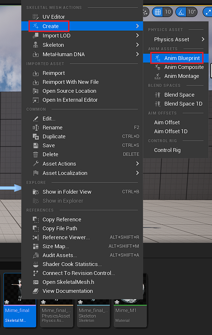Click the Edit pencil icon
The height and width of the screenshot is (335, 212).
pyautogui.click(x=35, y=119)
